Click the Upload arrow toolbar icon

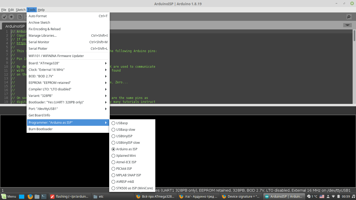point(11,17)
